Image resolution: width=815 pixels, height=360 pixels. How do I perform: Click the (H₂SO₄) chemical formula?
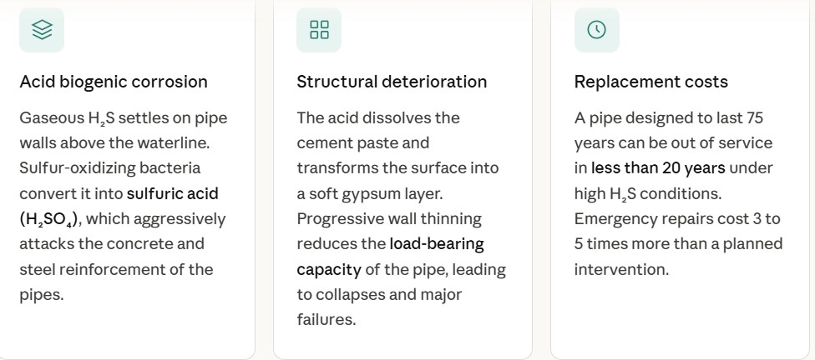point(50,219)
